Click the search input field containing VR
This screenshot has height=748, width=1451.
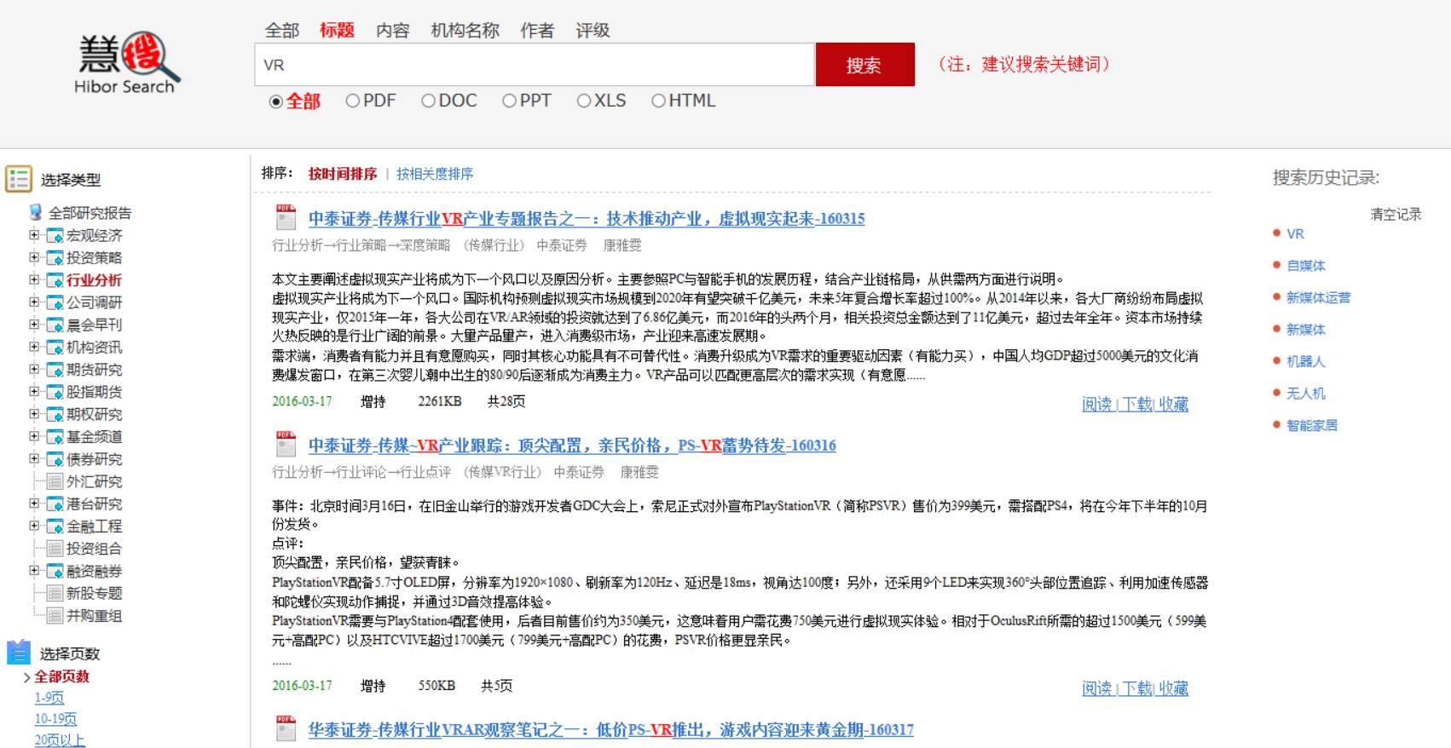(535, 65)
